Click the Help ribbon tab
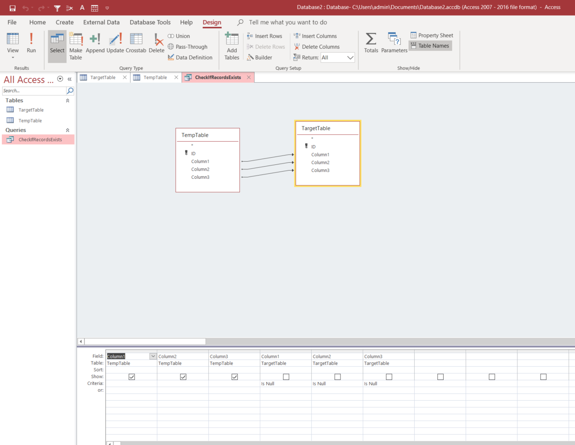This screenshot has height=445, width=575. click(x=186, y=22)
